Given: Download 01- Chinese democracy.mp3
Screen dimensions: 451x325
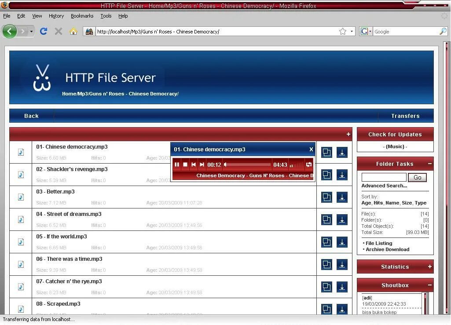Looking at the screenshot, I should [342, 153].
